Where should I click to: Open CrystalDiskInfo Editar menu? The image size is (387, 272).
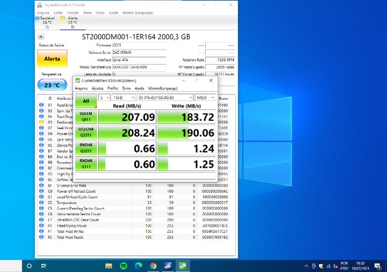(x=58, y=13)
